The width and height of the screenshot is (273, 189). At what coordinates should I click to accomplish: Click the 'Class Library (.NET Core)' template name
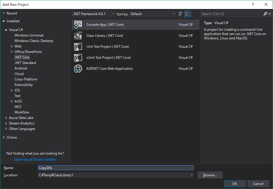[x=105, y=36]
